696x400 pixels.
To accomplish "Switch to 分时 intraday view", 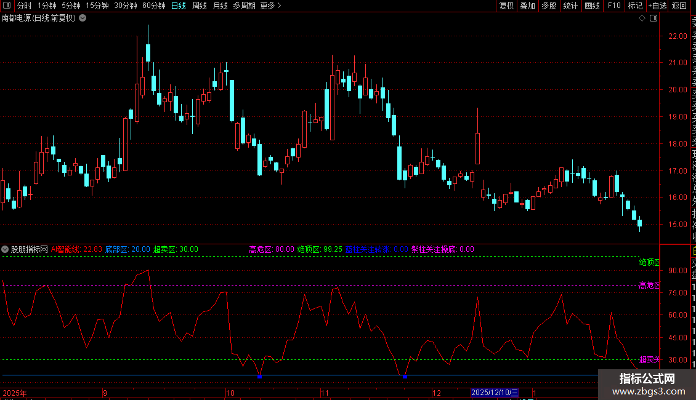I will coord(25,6).
